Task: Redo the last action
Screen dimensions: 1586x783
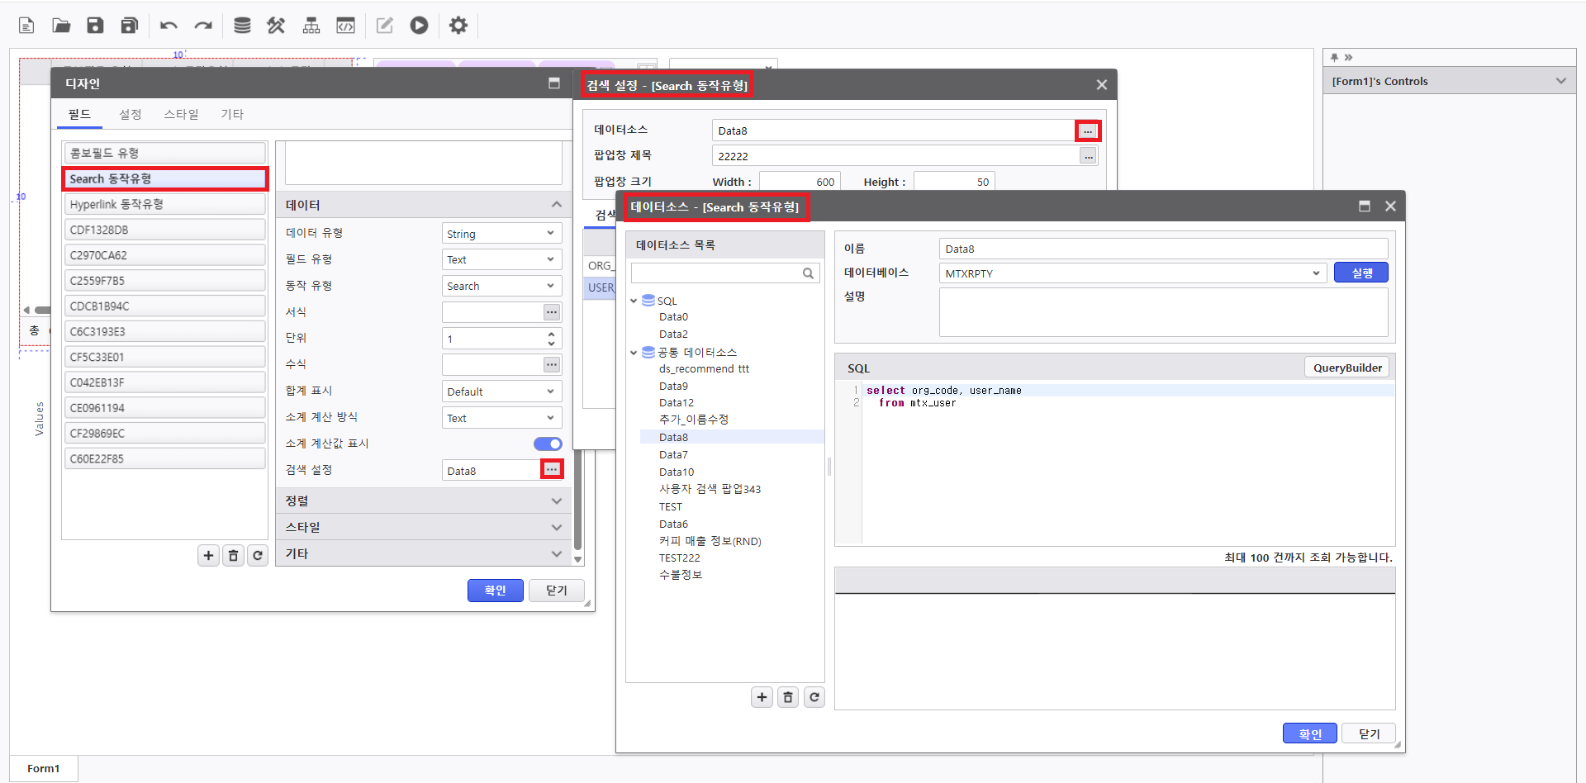Action: [x=203, y=26]
